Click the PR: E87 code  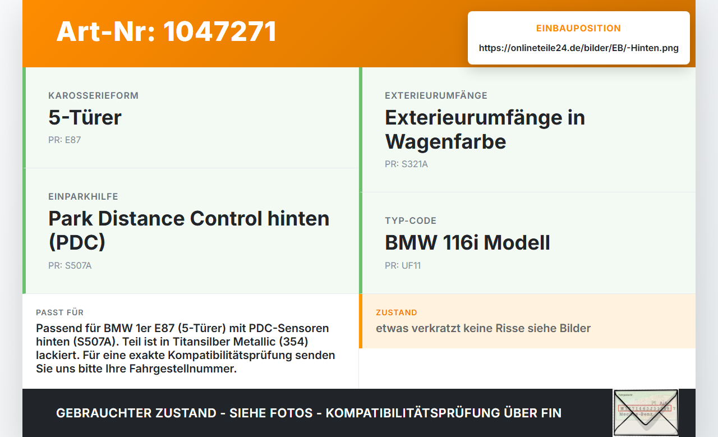click(65, 140)
